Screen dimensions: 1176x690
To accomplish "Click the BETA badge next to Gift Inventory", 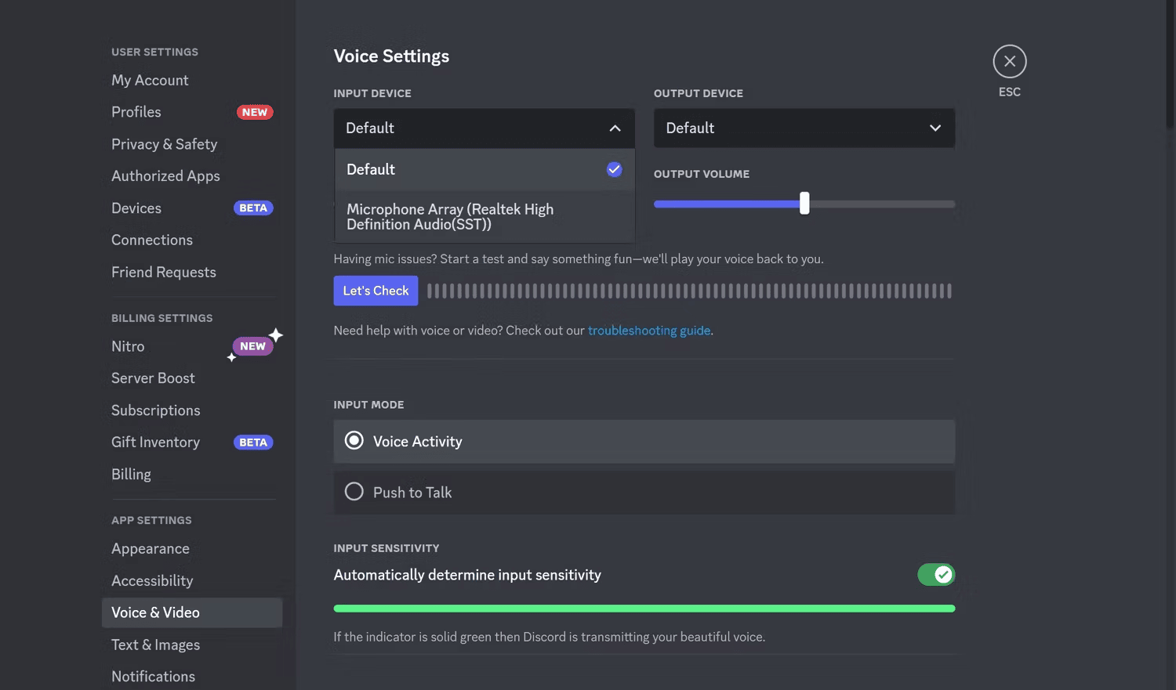I will tap(253, 442).
